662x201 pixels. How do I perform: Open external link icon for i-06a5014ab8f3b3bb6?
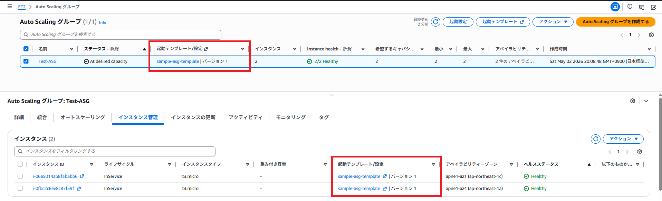[x=82, y=176]
